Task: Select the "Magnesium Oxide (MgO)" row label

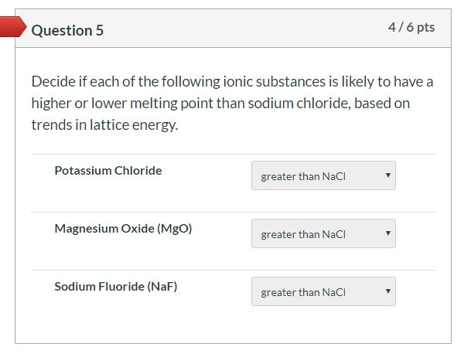Action: pos(123,229)
